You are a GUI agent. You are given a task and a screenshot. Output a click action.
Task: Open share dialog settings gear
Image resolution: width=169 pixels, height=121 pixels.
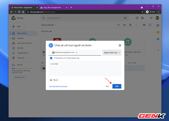(x=120, y=46)
